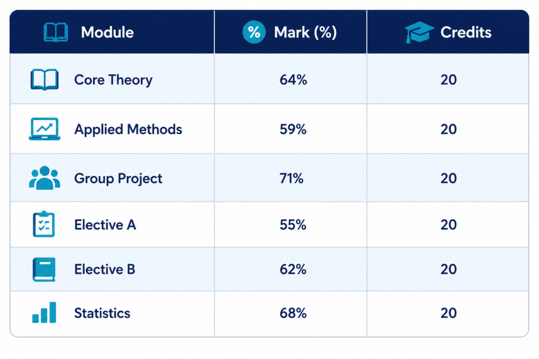Select the people group icon for Group Project
This screenshot has width=539, height=359.
coord(44,178)
